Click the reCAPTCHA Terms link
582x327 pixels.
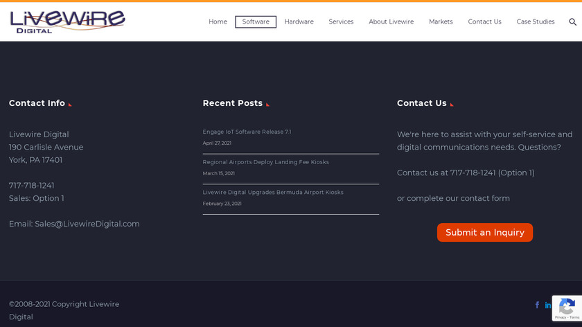(x=574, y=317)
